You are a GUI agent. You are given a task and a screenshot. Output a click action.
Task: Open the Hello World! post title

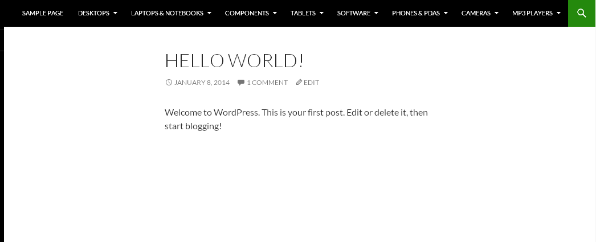234,61
